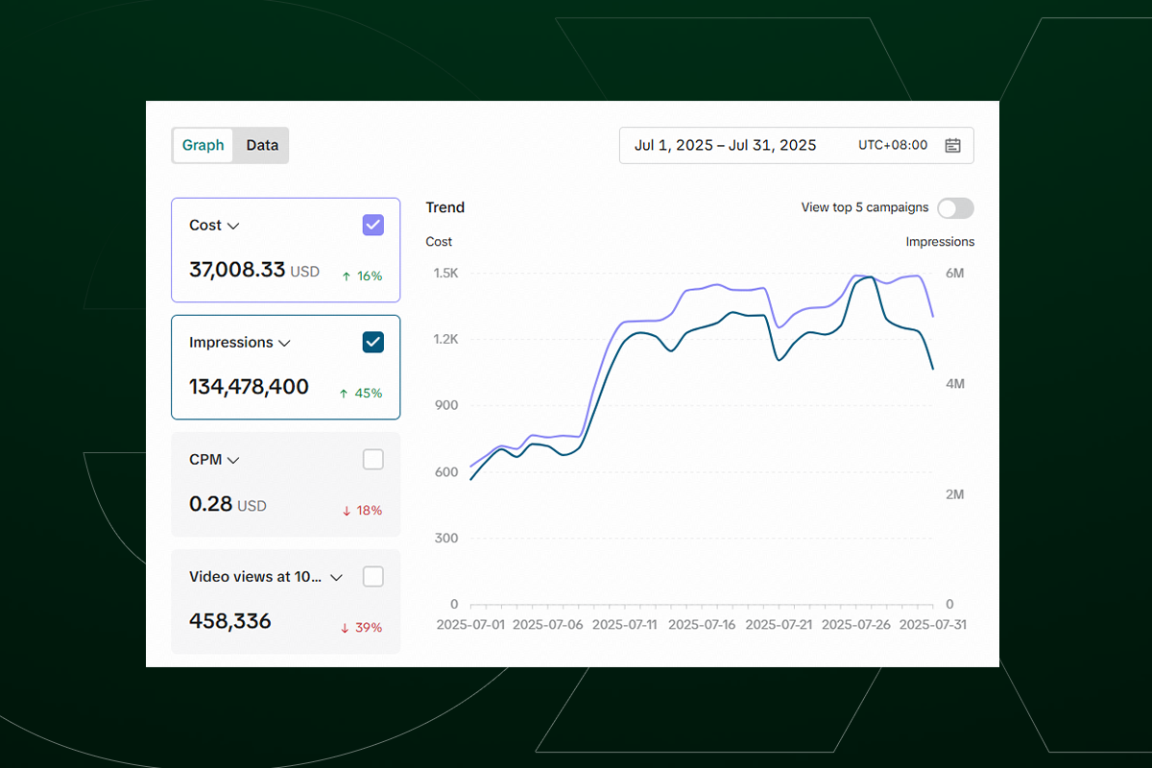Open the CPM metric selector dropdown

(232, 459)
